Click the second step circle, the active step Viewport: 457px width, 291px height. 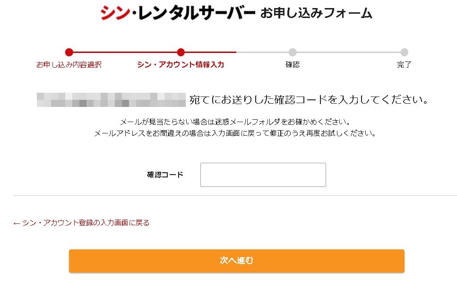181,52
